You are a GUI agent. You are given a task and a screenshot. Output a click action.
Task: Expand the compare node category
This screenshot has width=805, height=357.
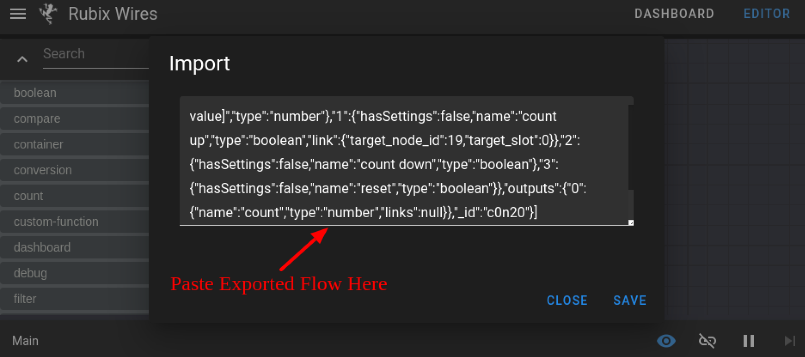74,119
